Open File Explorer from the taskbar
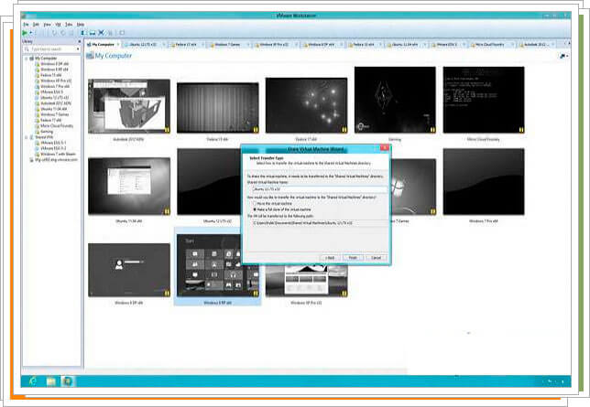The width and height of the screenshot is (590, 407). (x=51, y=380)
